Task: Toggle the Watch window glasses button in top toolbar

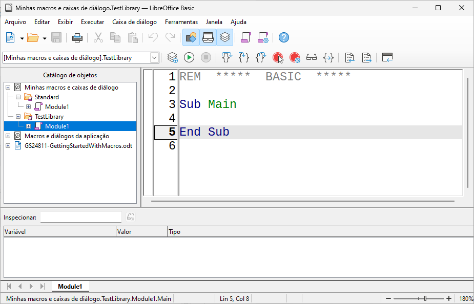Action: pos(208,37)
